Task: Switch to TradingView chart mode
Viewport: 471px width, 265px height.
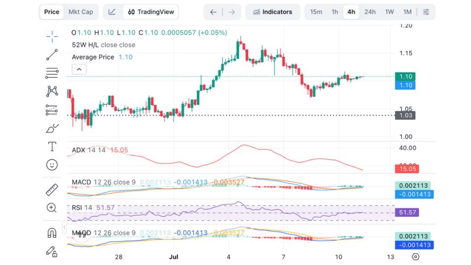Action: [x=151, y=12]
